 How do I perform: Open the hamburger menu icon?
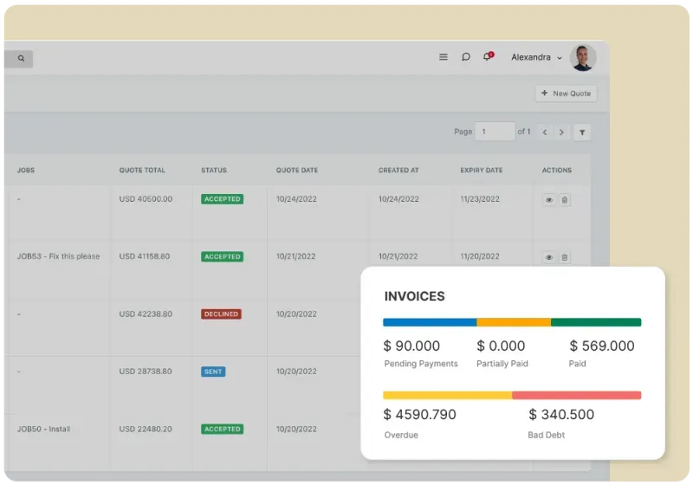click(x=443, y=57)
